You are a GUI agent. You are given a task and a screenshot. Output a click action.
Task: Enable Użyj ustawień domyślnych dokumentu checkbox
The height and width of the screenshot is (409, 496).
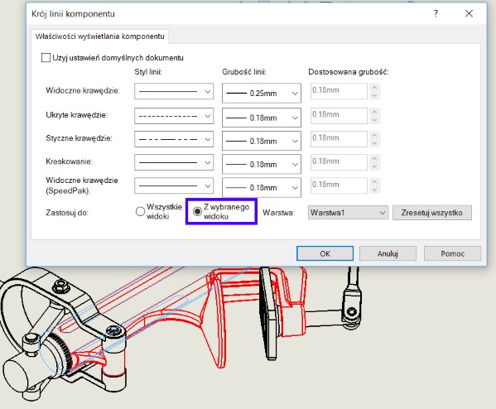46,58
